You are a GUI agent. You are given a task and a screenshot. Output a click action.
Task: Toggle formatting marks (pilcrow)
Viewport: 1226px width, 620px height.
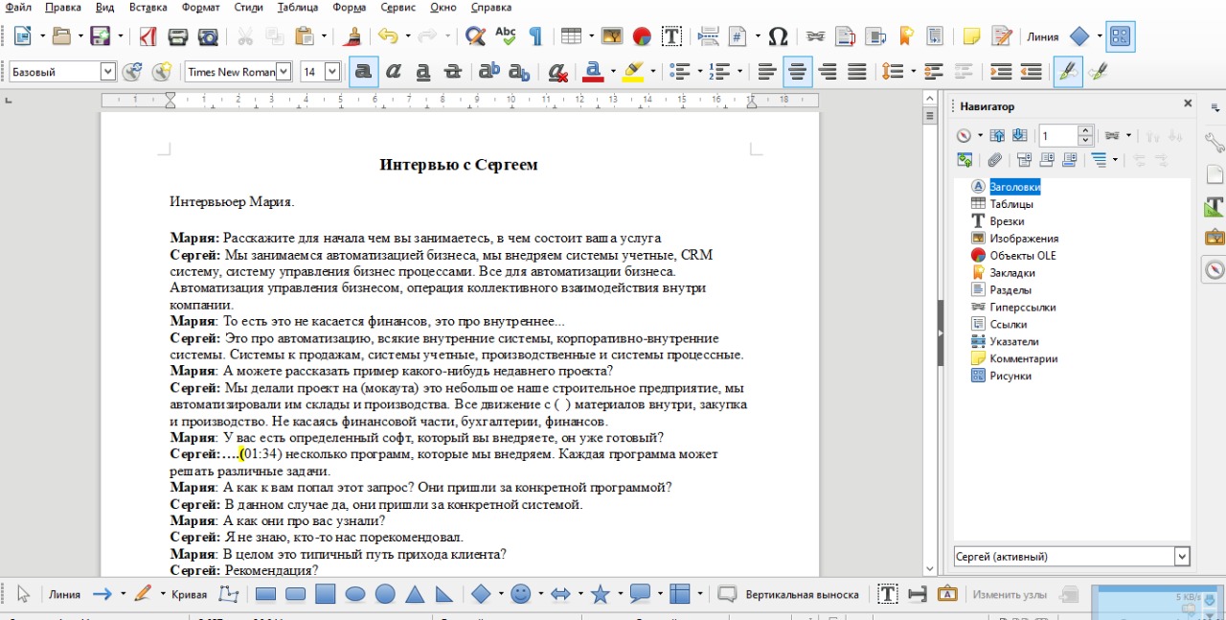535,36
